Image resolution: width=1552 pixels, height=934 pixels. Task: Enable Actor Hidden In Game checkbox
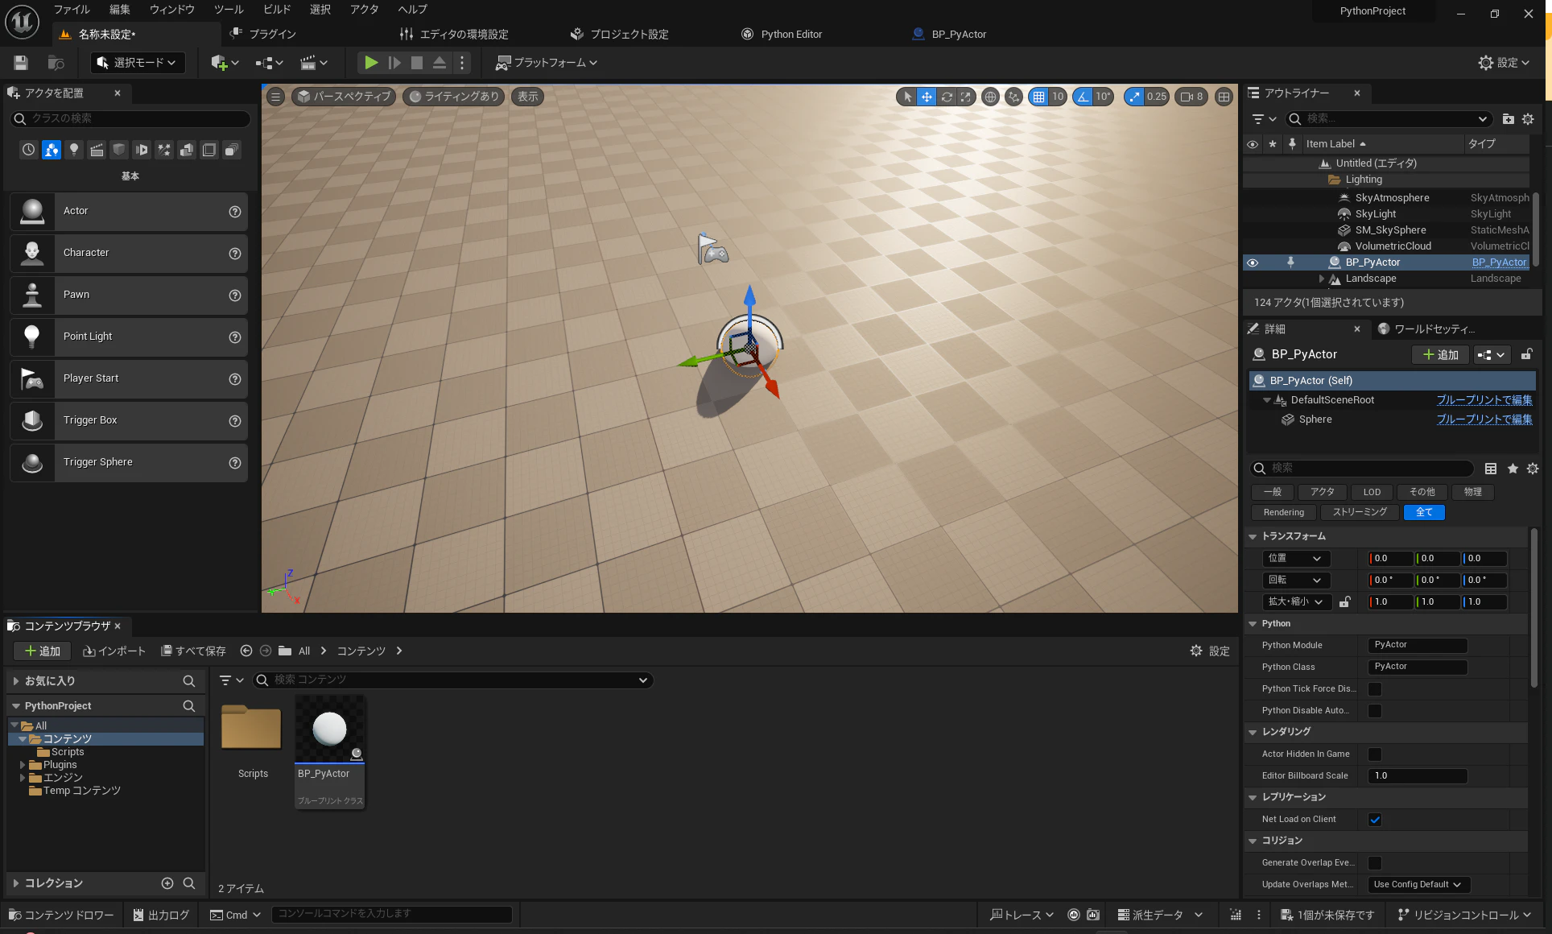point(1375,754)
